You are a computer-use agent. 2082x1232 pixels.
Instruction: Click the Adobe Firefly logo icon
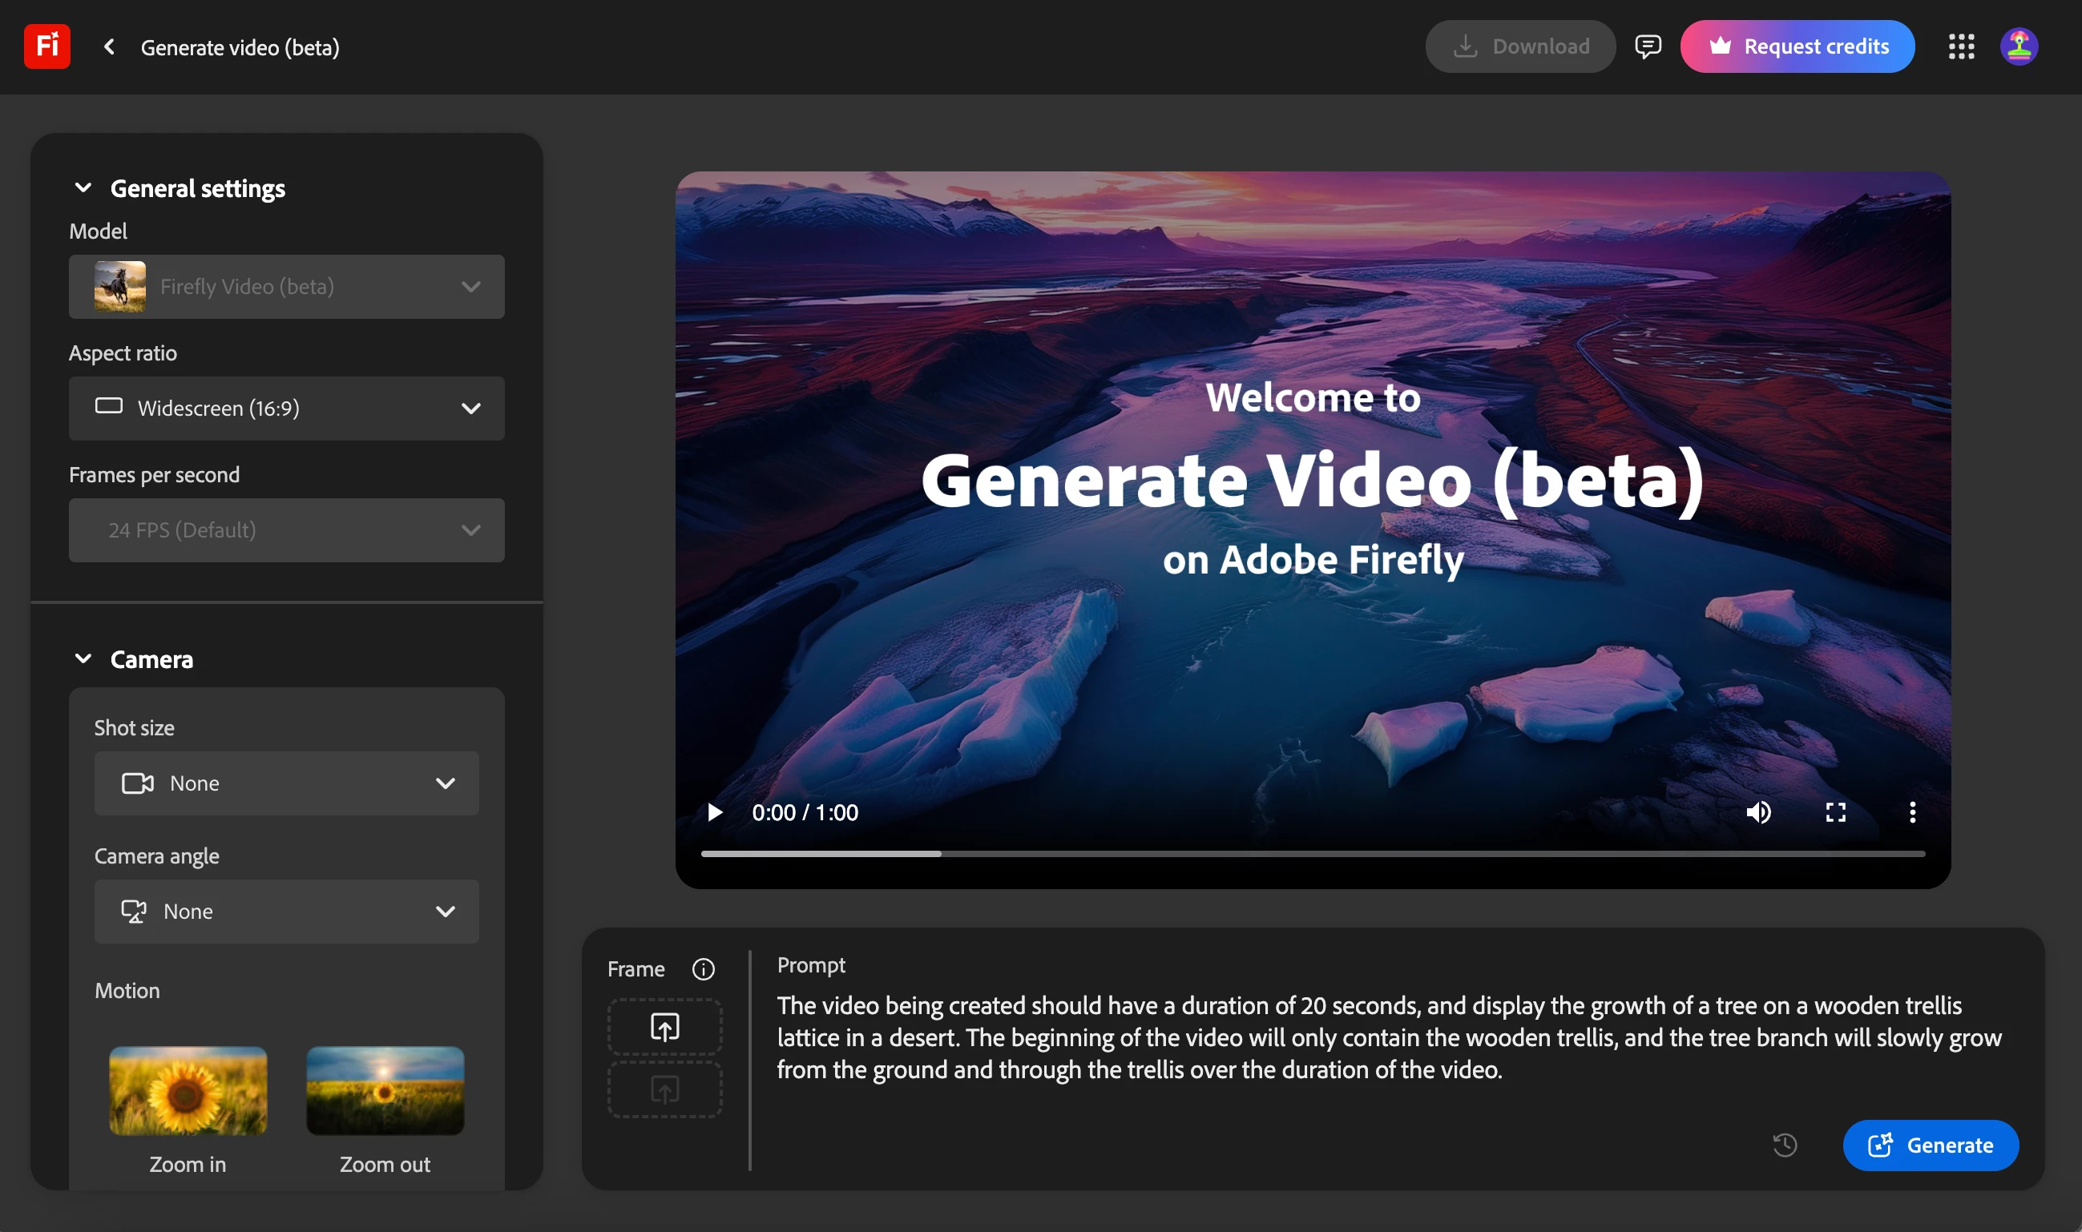click(46, 46)
